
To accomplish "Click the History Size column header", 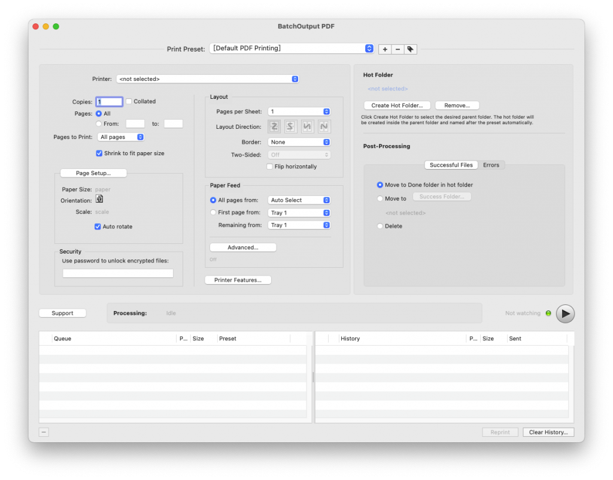I will (493, 339).
